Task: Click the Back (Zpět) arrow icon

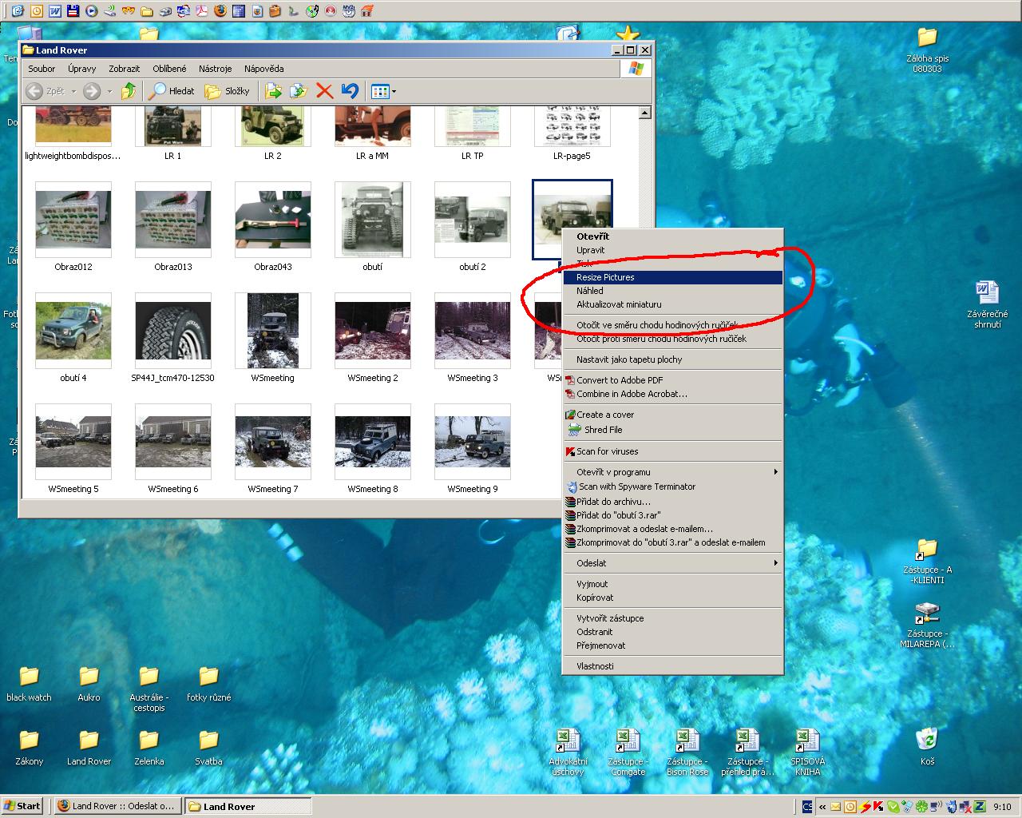Action: pyautogui.click(x=34, y=91)
